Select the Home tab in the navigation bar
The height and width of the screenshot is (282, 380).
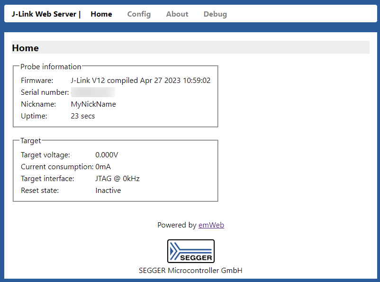click(x=101, y=14)
